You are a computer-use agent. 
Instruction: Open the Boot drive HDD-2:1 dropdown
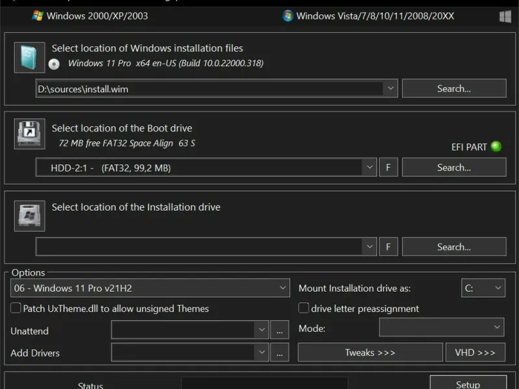[369, 167]
